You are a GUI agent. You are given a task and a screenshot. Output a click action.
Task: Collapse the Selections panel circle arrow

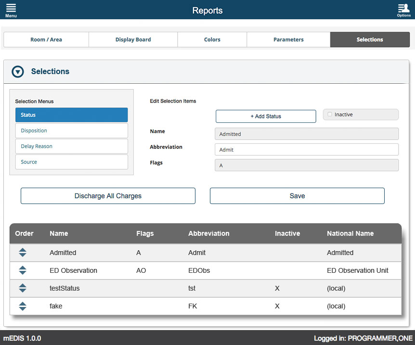[18, 72]
